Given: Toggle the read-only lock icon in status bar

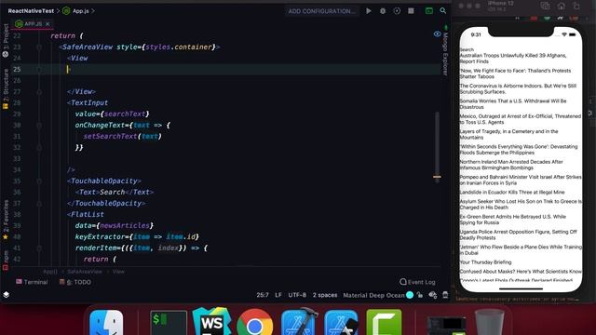Looking at the screenshot, I should click(x=420, y=295).
